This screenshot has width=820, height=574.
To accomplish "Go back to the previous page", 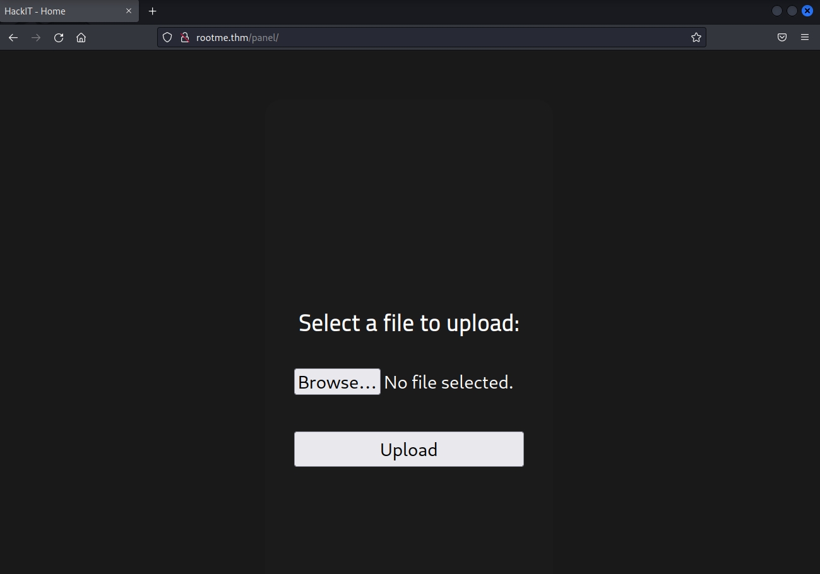I will [x=13, y=38].
